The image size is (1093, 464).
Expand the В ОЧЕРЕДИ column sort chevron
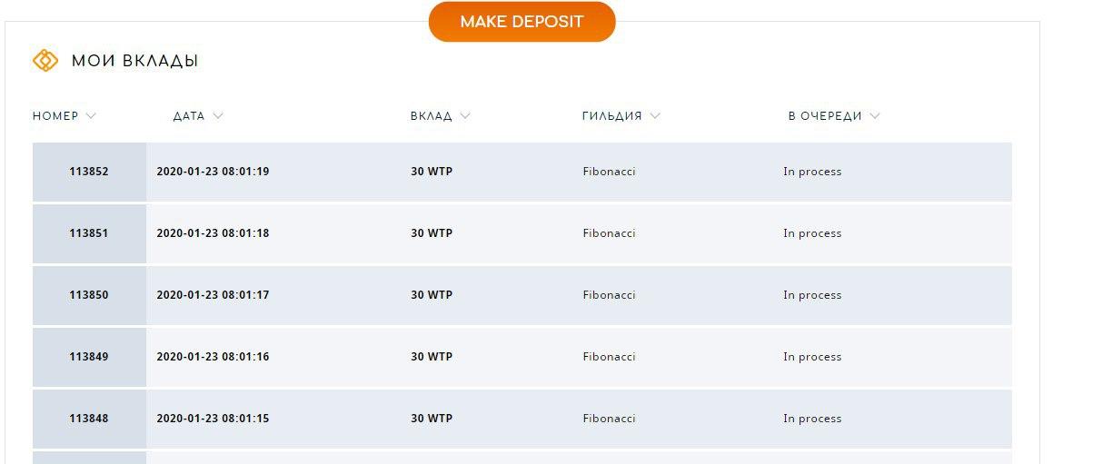(x=874, y=116)
